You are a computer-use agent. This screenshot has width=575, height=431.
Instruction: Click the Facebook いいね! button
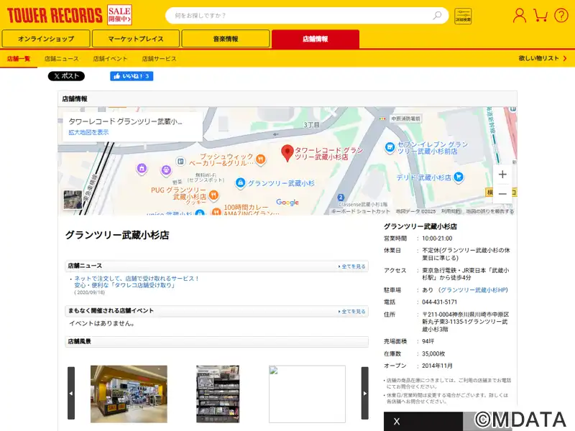(132, 76)
